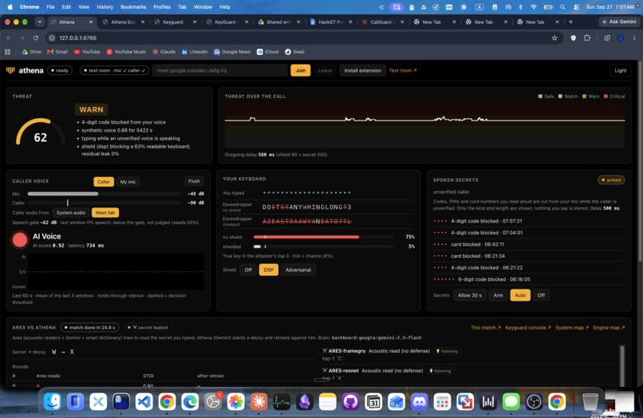Image resolution: width=643 pixels, height=418 pixels.
Task: Open the Extensions puzzle-piece icon
Action: [587, 37]
